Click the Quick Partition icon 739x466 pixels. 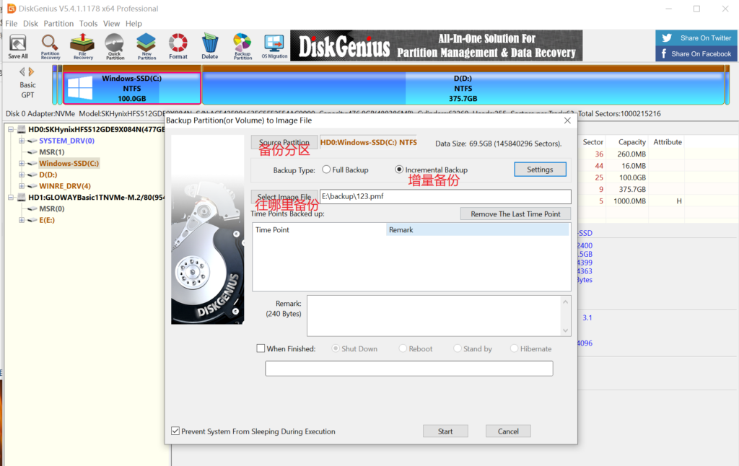point(115,45)
